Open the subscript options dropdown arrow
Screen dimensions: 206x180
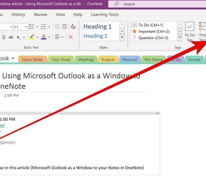pyautogui.click(x=24, y=37)
